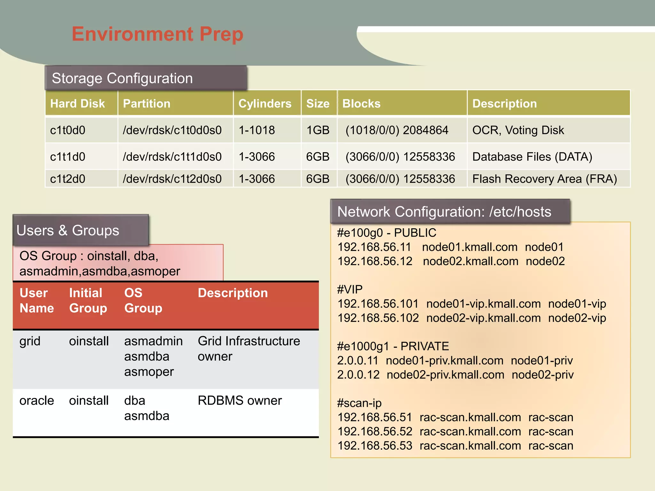Click dba in the oracle row
This screenshot has height=491, width=655.
(x=135, y=401)
